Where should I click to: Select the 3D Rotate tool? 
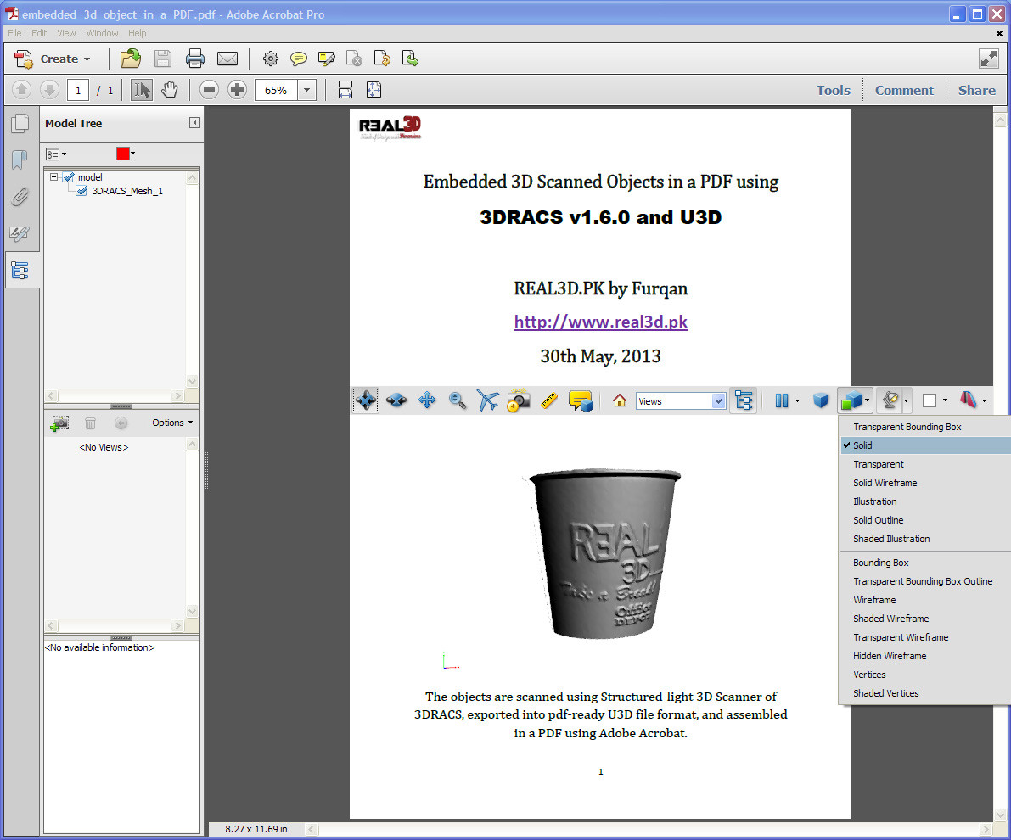click(366, 400)
